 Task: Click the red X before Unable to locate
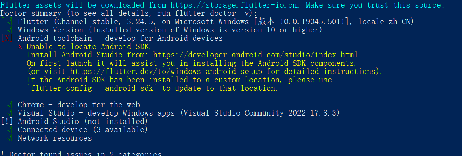tap(20, 46)
